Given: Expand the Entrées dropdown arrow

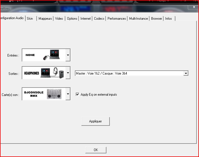Looking at the screenshot, I should point(68,55).
